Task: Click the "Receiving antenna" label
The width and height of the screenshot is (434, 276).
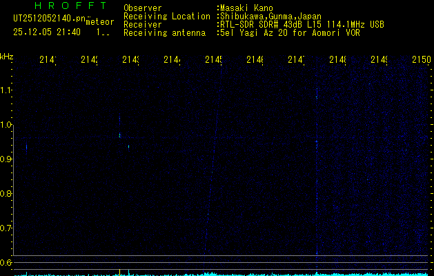Action: click(x=164, y=33)
